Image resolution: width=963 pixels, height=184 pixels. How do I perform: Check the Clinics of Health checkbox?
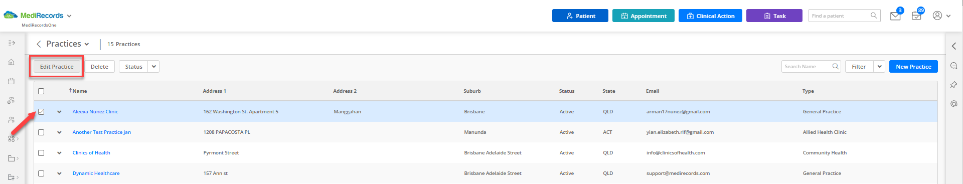(x=41, y=153)
